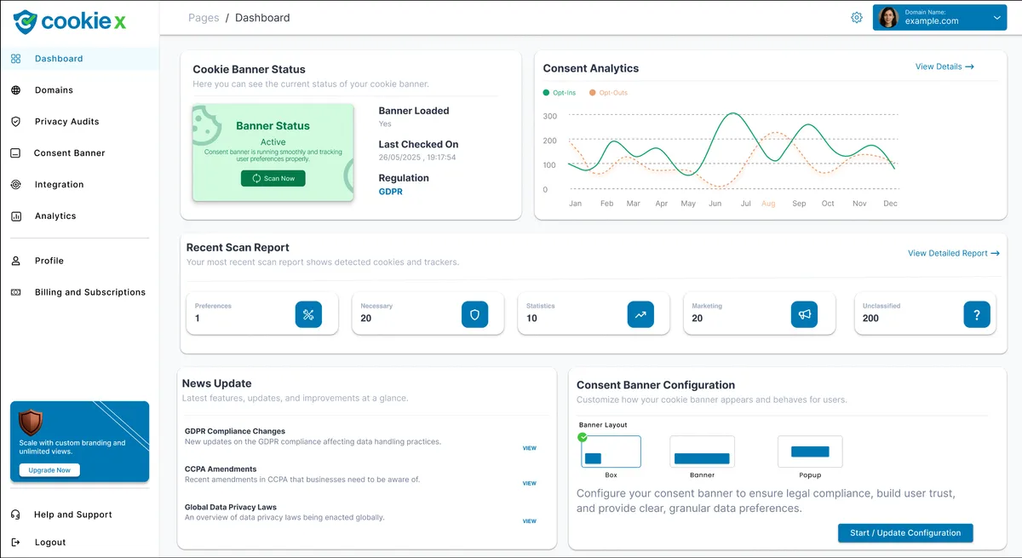Expand the Domain Name dropdown
Screen dimensions: 1022x558
(996, 18)
